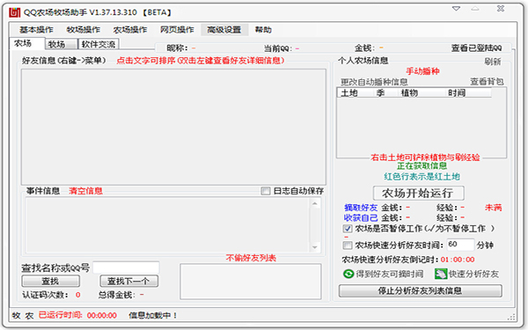
Task: Click 牧 in the status bar
Action: pos(16,316)
